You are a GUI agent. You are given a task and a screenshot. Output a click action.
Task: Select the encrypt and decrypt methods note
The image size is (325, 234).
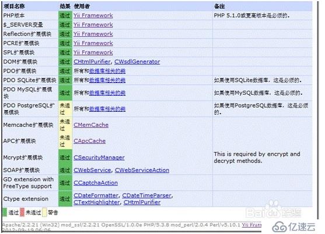click(257, 157)
